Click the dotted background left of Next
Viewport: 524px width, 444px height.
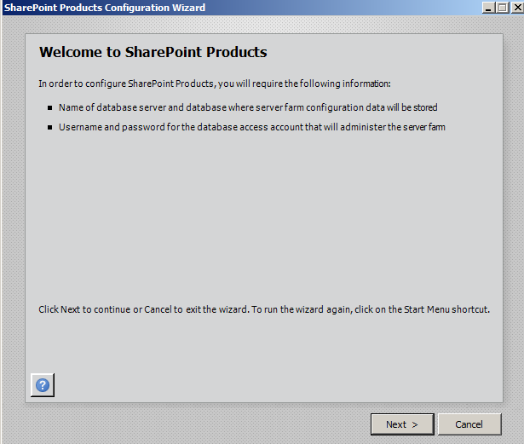196,424
